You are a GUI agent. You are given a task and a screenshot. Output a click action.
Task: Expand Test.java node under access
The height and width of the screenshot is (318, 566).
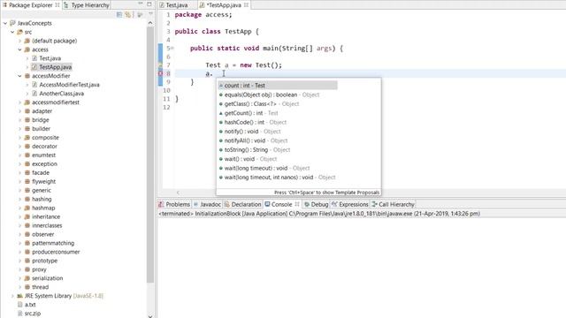click(27, 58)
